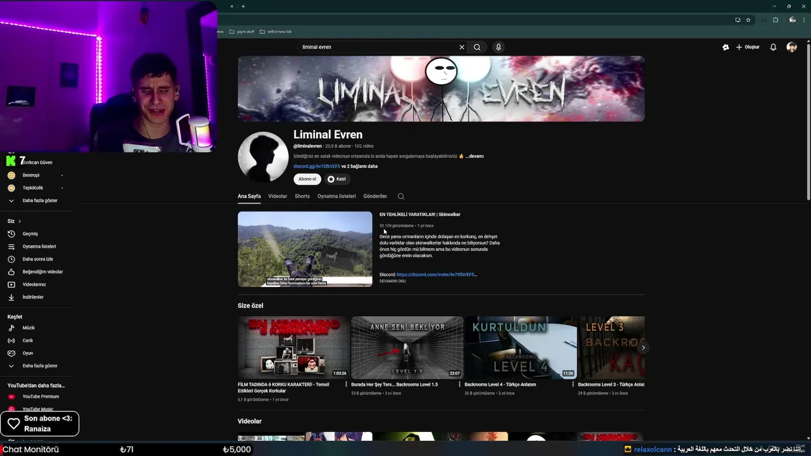Open Backrooms Level 1.5 video thumbnail
Screen dimensions: 811x456
(407, 348)
